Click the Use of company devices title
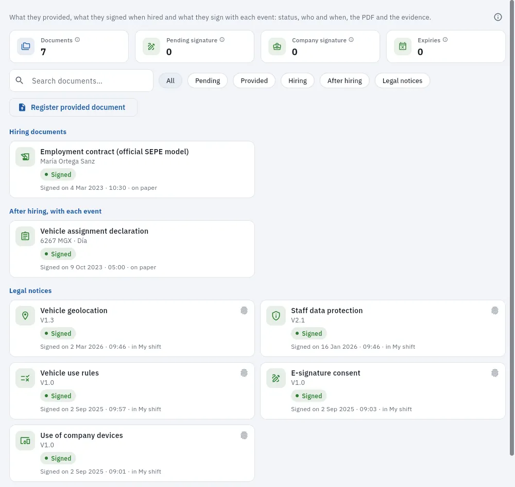Screen dimensions: 515x487 [82, 435]
